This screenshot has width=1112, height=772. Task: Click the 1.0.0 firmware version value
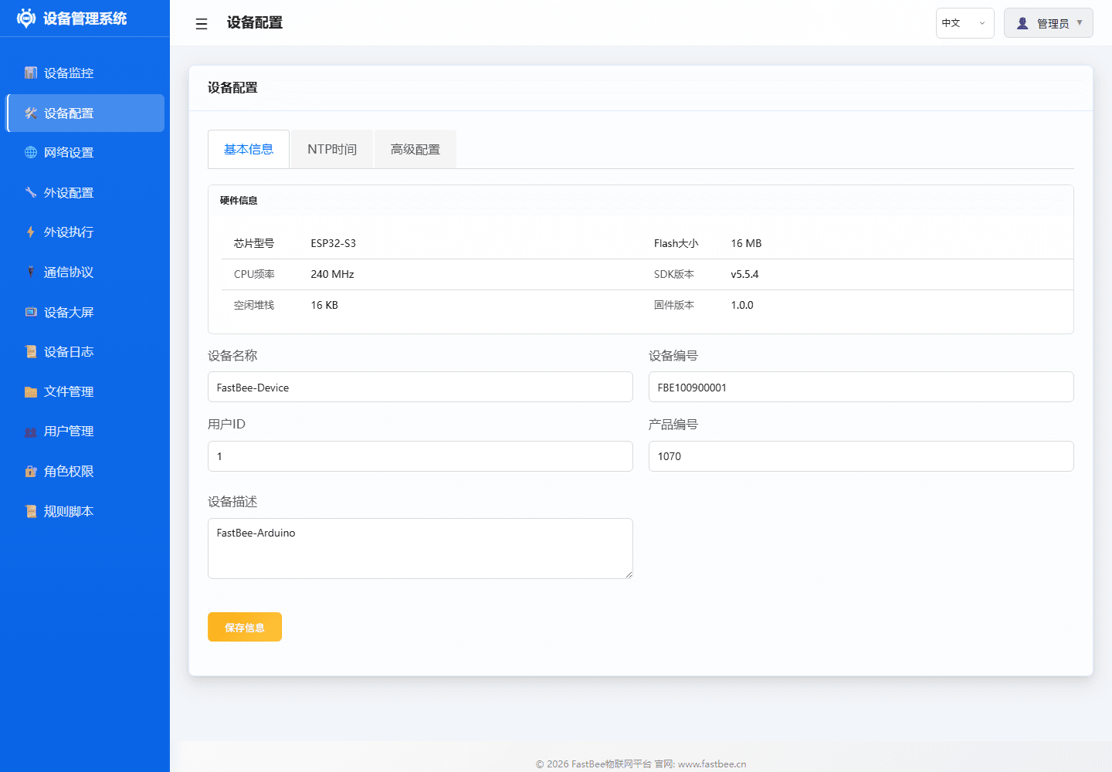[742, 305]
